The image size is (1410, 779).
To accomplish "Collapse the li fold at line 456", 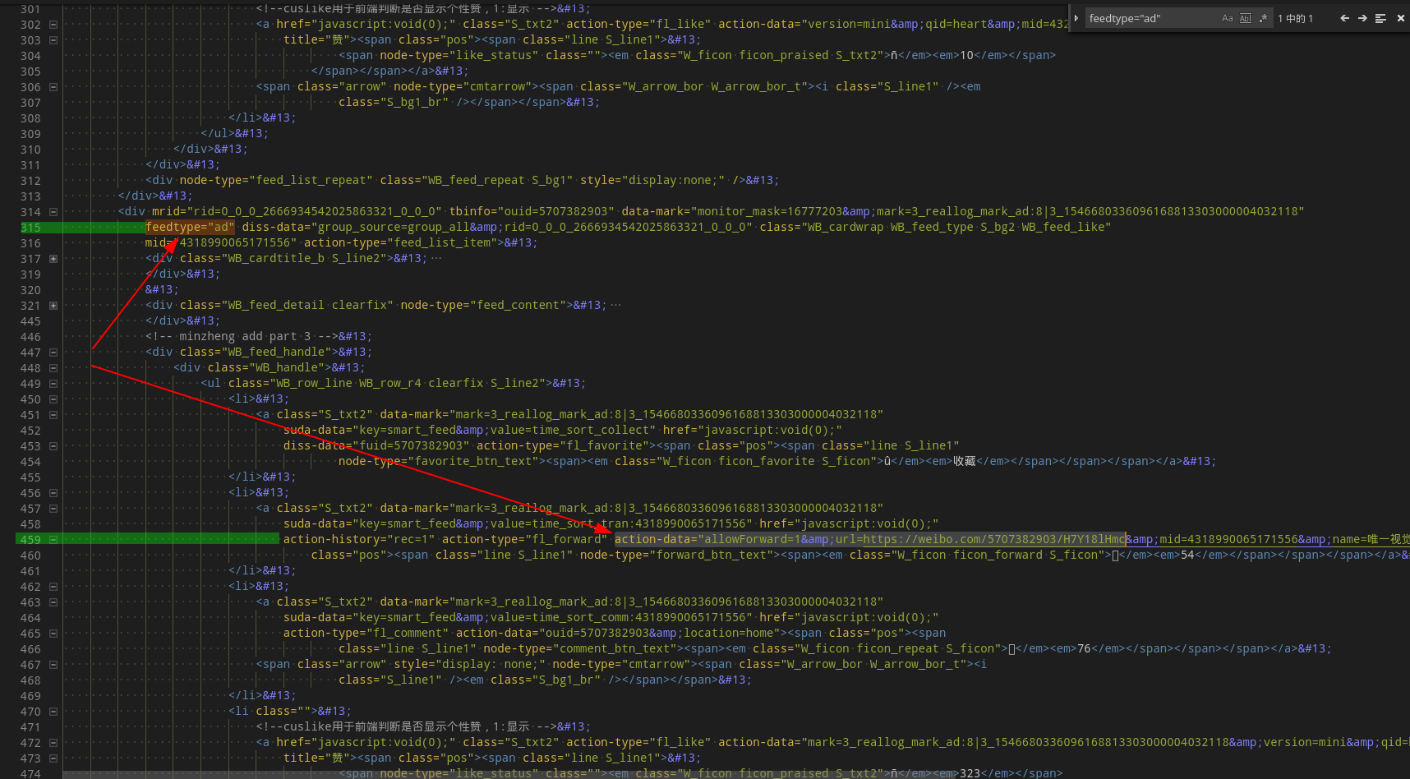I will coord(53,493).
